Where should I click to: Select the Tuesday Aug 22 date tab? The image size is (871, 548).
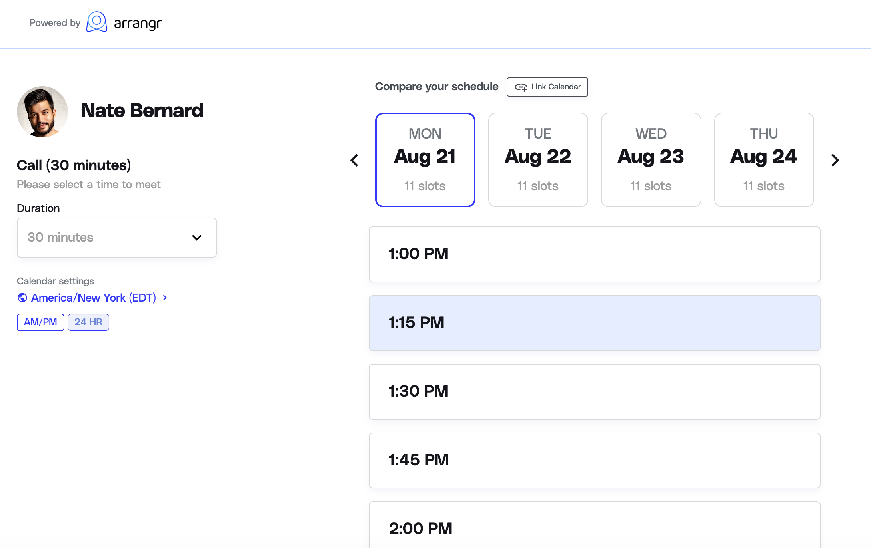coord(538,160)
